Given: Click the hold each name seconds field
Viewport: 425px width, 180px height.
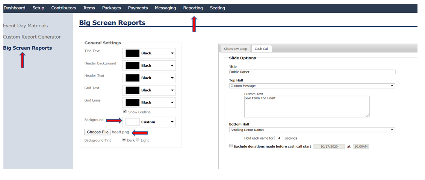Looking at the screenshot, I should (x=279, y=138).
